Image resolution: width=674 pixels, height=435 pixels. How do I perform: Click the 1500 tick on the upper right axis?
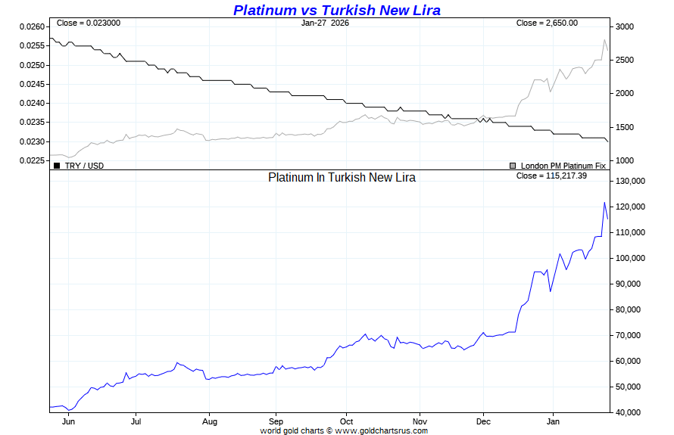tap(625, 128)
